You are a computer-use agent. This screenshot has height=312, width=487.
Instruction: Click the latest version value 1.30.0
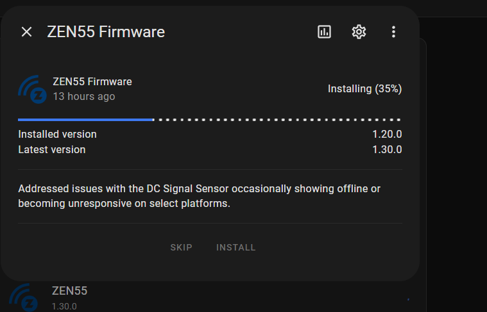tap(387, 150)
